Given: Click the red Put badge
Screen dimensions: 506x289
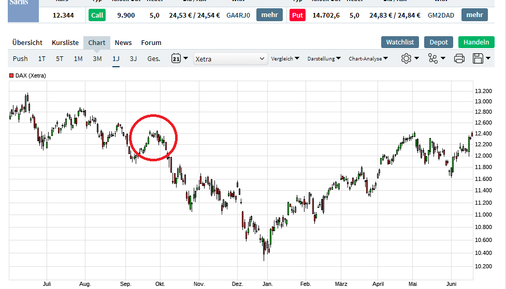Looking at the screenshot, I should tap(297, 15).
